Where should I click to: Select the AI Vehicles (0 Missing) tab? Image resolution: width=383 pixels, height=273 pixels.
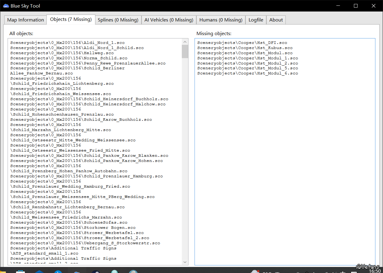(169, 20)
